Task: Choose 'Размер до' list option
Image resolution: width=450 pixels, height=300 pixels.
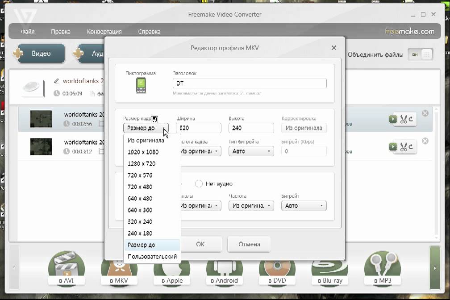Action: click(x=152, y=245)
